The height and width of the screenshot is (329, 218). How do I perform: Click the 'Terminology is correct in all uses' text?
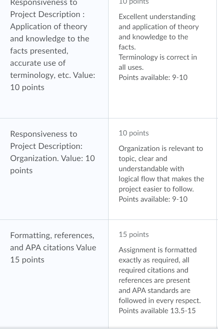pyautogui.click(x=158, y=62)
